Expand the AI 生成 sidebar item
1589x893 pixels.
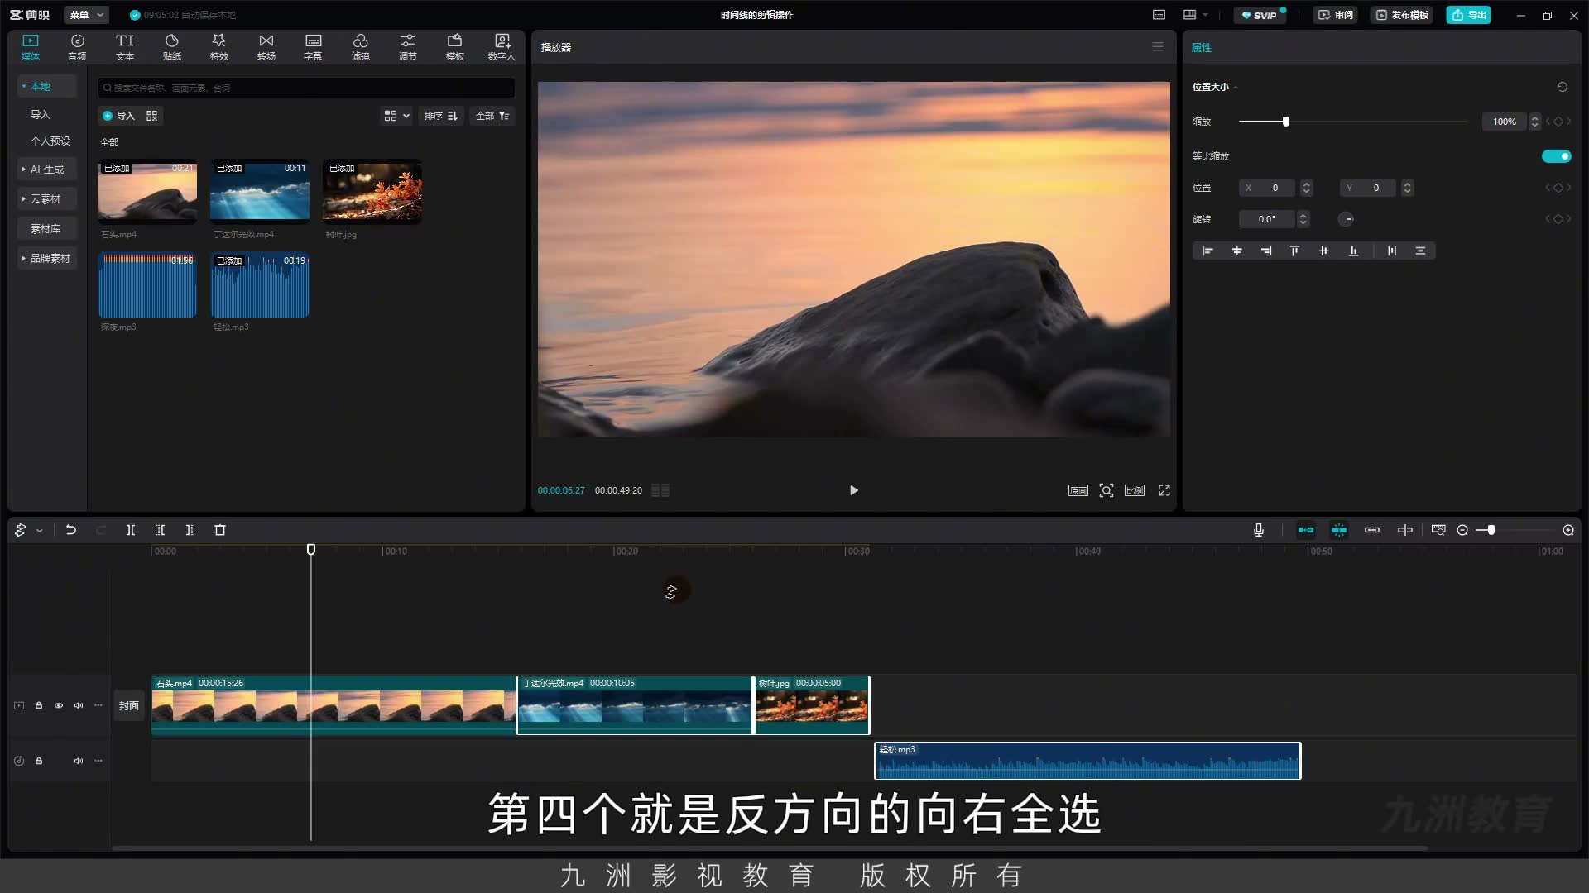(x=47, y=170)
